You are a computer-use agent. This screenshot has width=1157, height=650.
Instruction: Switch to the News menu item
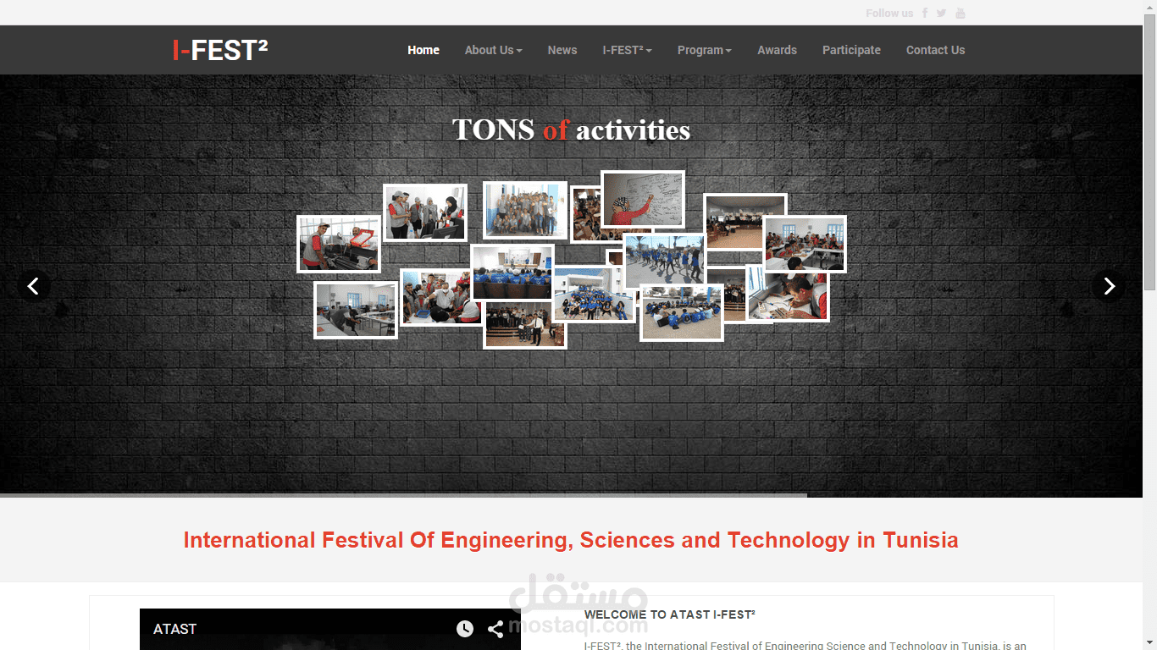tap(562, 50)
